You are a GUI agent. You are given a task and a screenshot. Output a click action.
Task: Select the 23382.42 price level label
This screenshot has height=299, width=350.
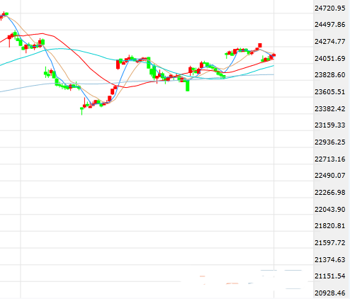tap(329, 108)
